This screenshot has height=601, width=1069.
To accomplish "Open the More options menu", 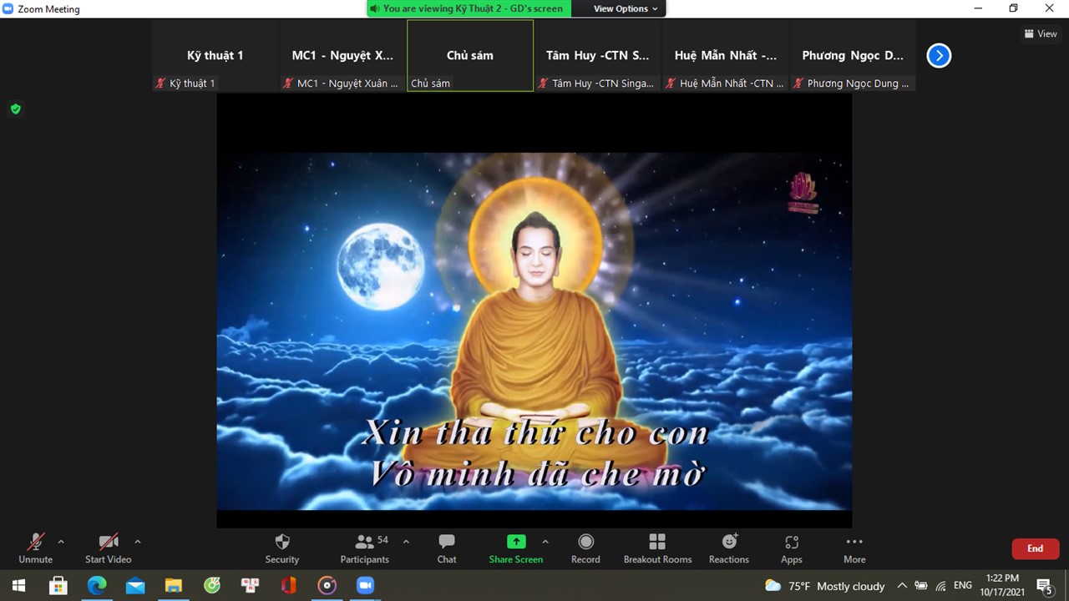I will click(x=854, y=548).
